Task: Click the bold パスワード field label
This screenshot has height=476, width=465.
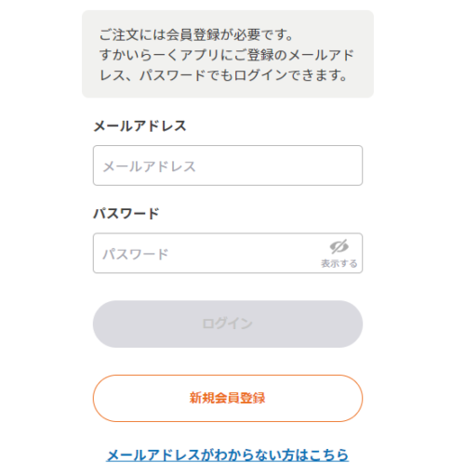Action: click(126, 214)
